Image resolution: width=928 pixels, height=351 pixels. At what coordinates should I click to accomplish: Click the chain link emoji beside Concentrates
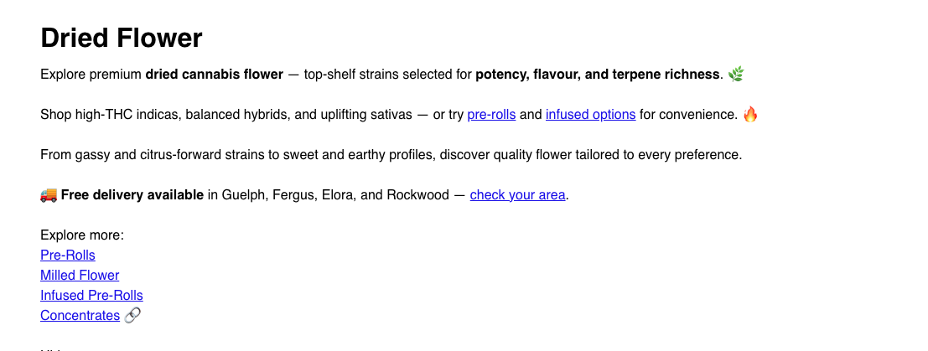(x=132, y=316)
